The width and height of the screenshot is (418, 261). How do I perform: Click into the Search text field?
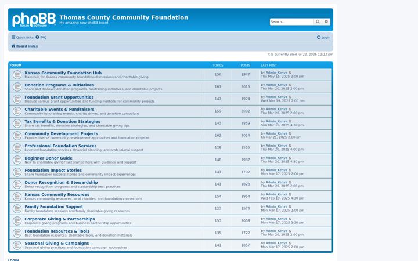coord(291,22)
